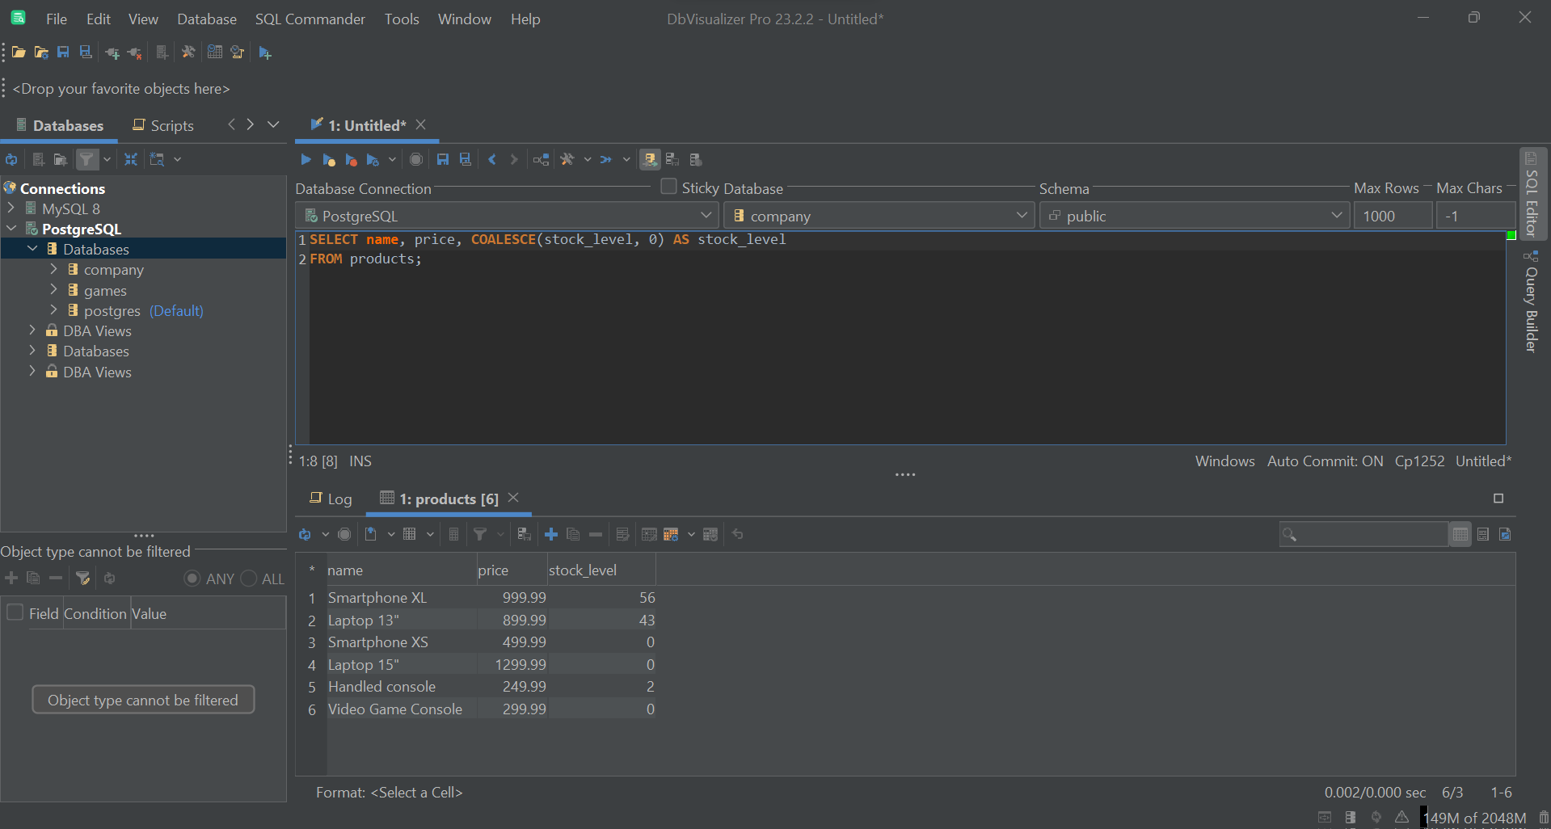This screenshot has height=829, width=1551.
Task: Click the Object type cannot be filtered button
Action: pyautogui.click(x=143, y=700)
